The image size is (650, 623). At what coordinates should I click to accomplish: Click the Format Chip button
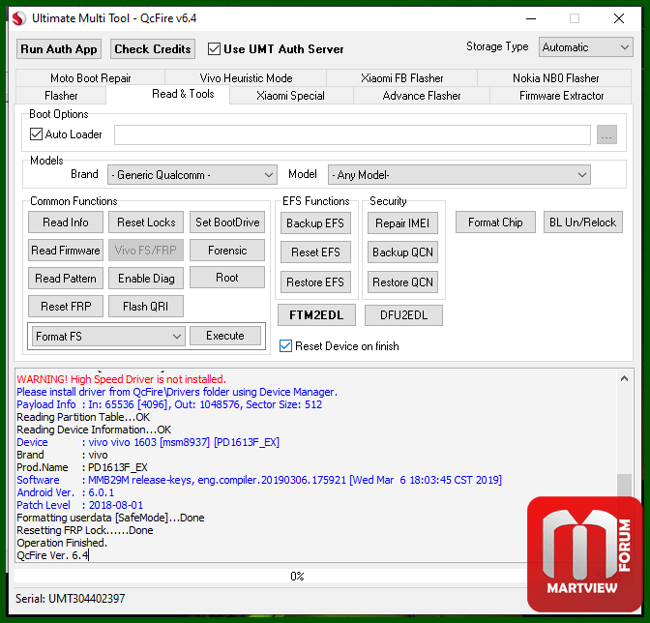click(495, 222)
